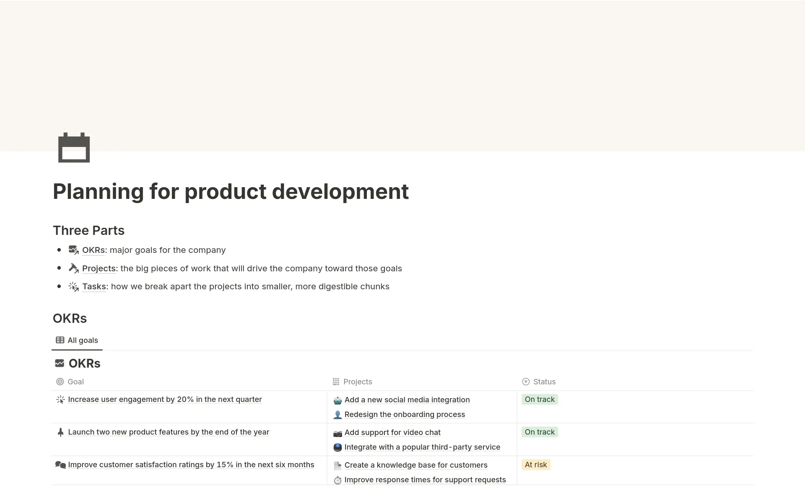Screen dimensions: 805x502
Task: Click the OKRs database title above the table
Action: click(x=85, y=363)
